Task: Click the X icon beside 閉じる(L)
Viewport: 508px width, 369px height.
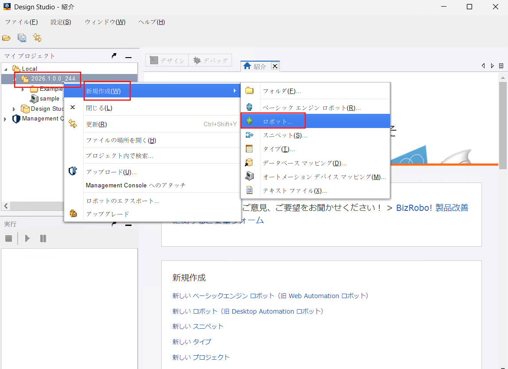Action: tap(73, 107)
